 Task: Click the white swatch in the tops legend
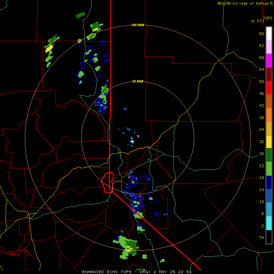pyautogui.click(x=269, y=33)
